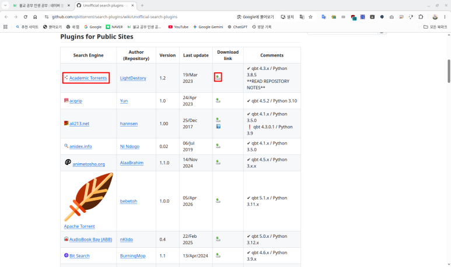Visit BurningMop author repository
Image resolution: width=451 pixels, height=267 pixels.
pos(132,256)
